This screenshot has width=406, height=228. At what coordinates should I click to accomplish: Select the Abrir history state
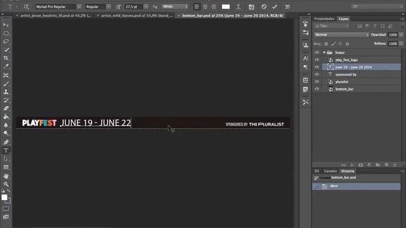(x=357, y=186)
